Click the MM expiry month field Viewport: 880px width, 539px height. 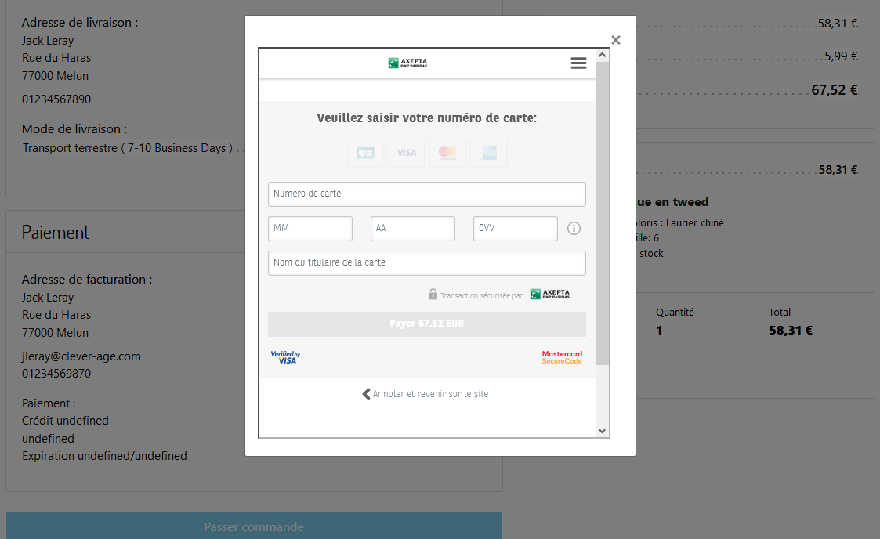310,229
